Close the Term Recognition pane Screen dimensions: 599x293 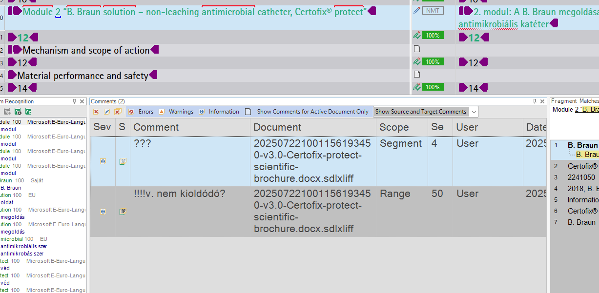[83, 101]
